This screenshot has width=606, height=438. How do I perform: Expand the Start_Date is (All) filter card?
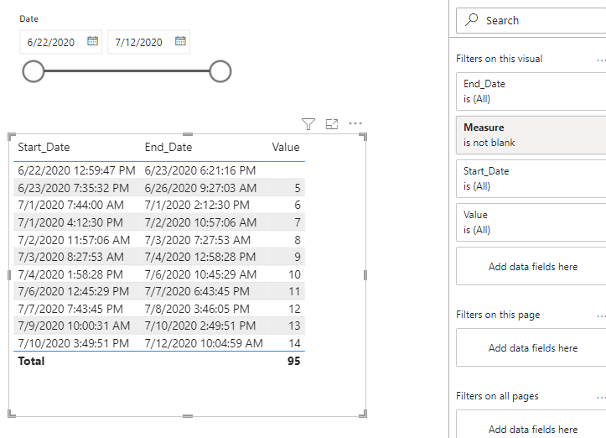531,179
